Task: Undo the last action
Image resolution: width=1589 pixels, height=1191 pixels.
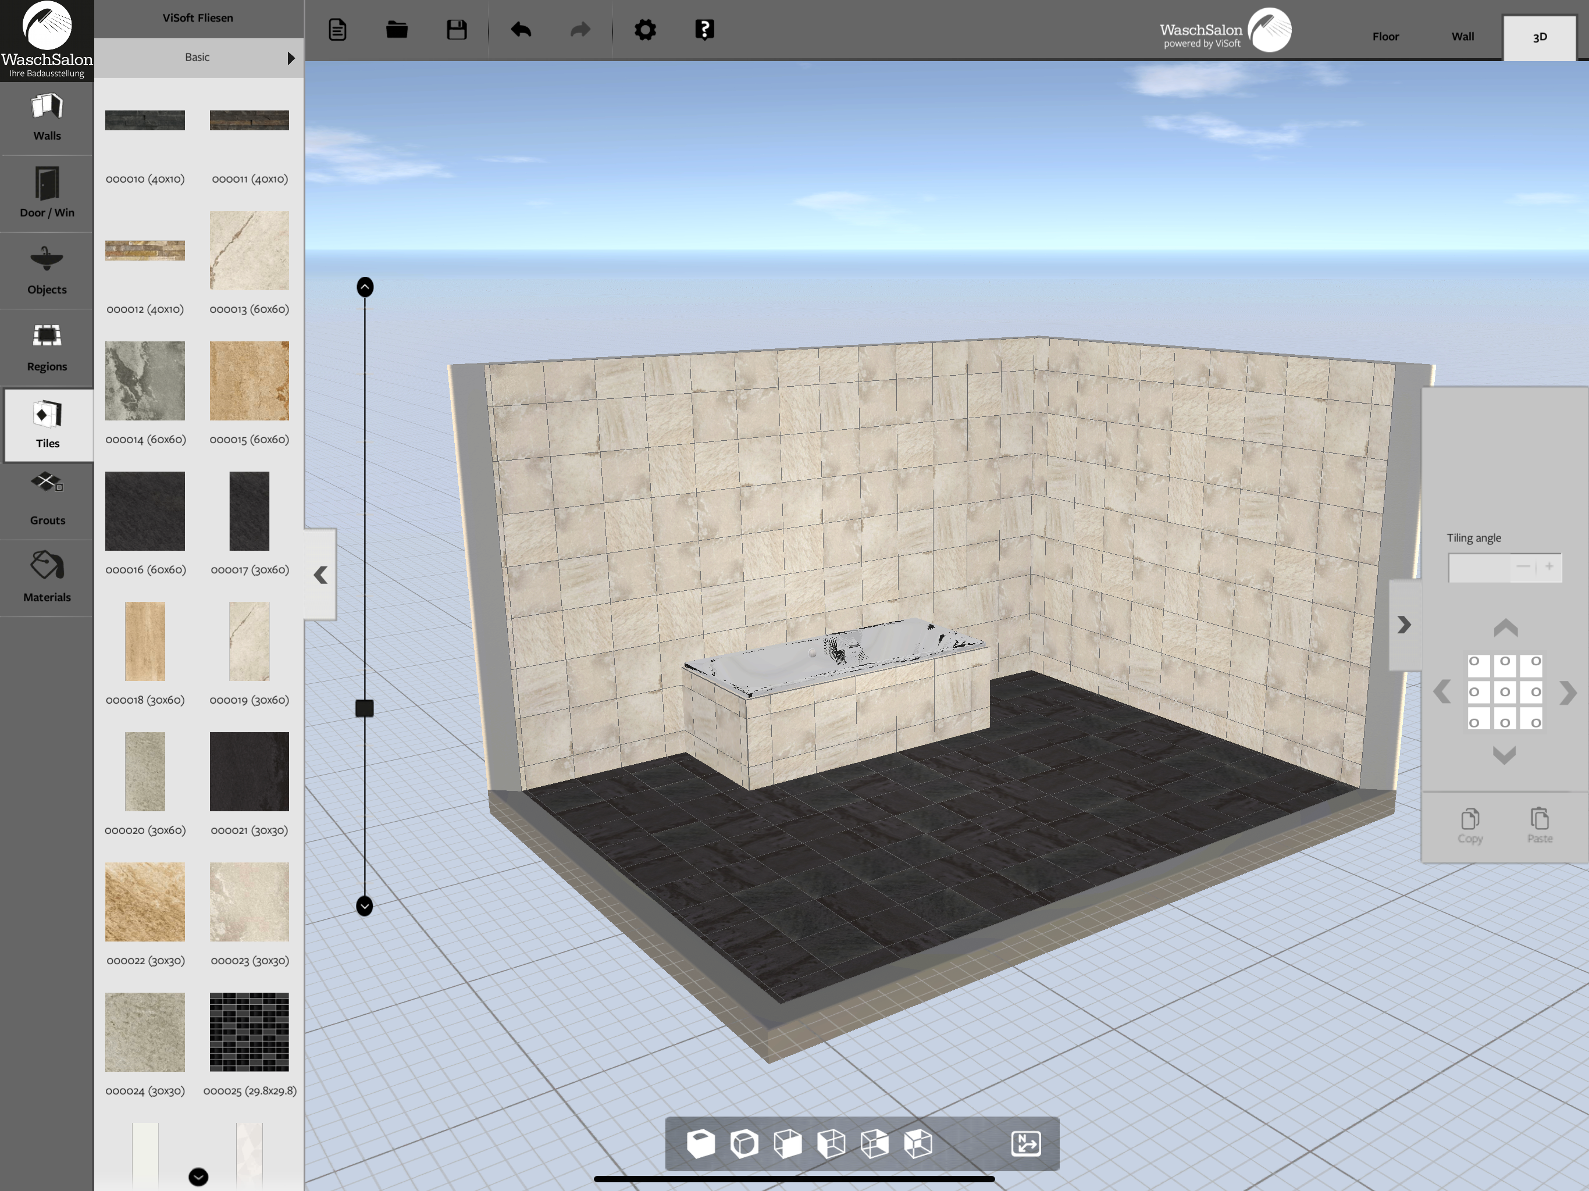Action: point(521,30)
